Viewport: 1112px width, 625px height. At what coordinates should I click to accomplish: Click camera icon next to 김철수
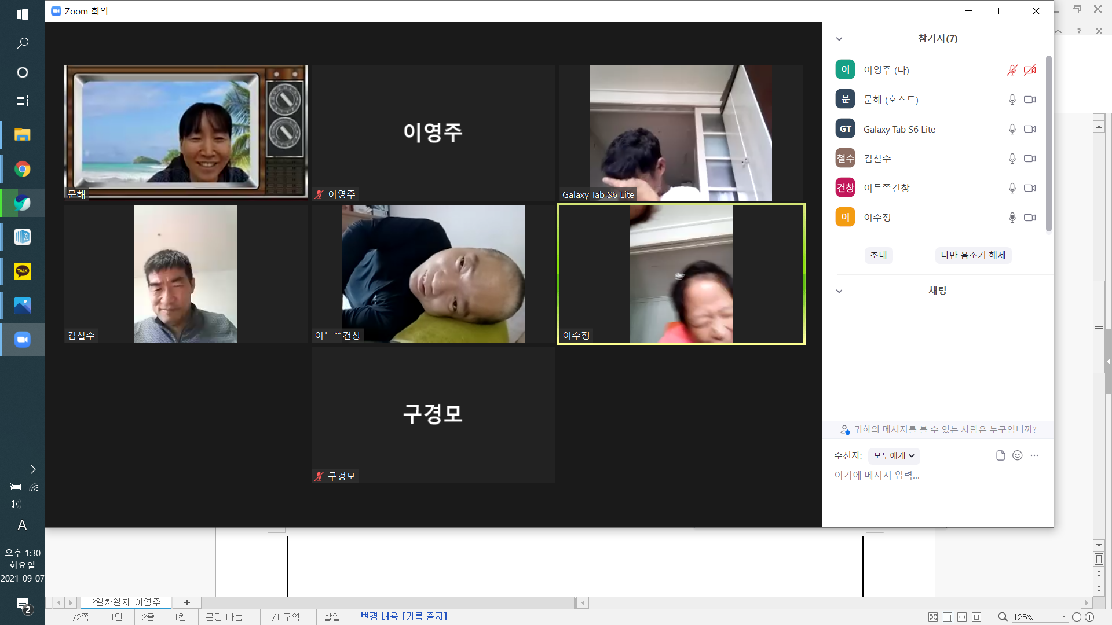pyautogui.click(x=1030, y=159)
